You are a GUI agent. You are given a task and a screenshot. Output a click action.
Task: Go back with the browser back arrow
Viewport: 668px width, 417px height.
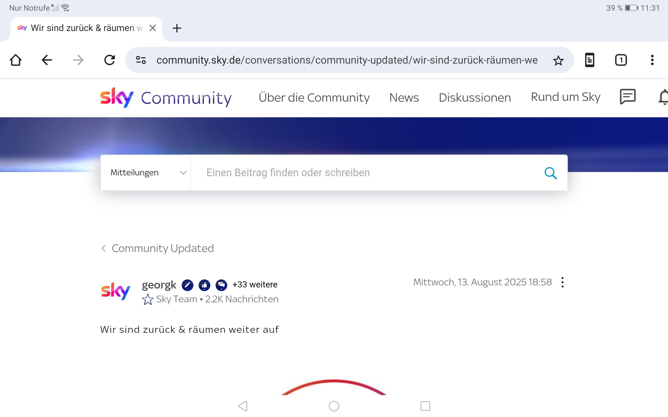[x=47, y=60]
